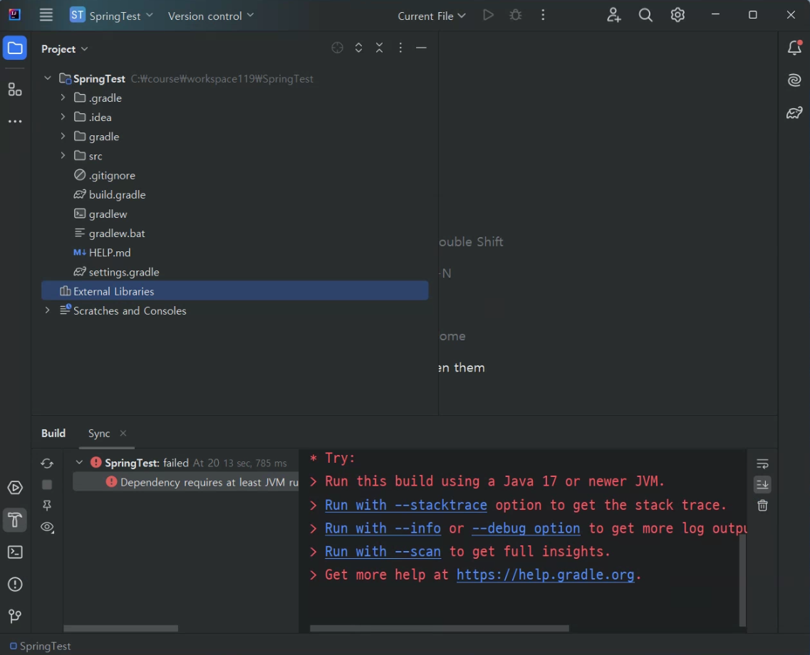810x655 pixels.
Task: Open https://help.gradle.org link
Action: pos(545,575)
